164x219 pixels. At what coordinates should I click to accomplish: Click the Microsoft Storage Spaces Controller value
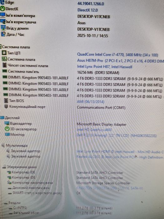[103, 183]
